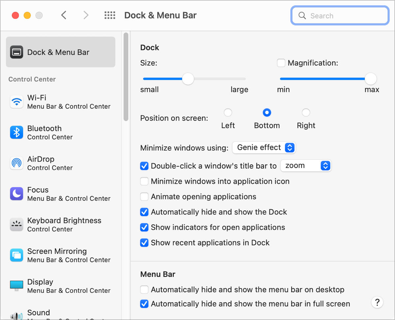This screenshot has height=320, width=395.
Task: Select Dock & Menu Bar sidebar item
Action: pos(61,52)
